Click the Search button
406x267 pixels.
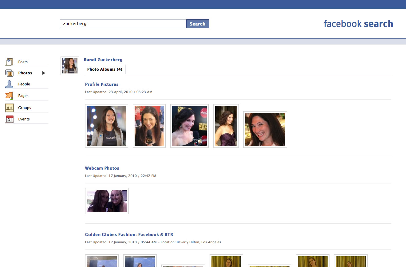coord(198,24)
